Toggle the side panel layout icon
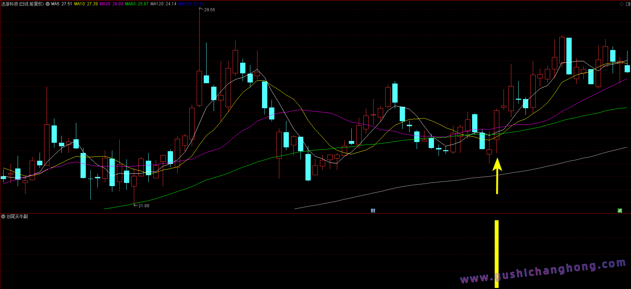This screenshot has height=289, width=631. [627, 4]
